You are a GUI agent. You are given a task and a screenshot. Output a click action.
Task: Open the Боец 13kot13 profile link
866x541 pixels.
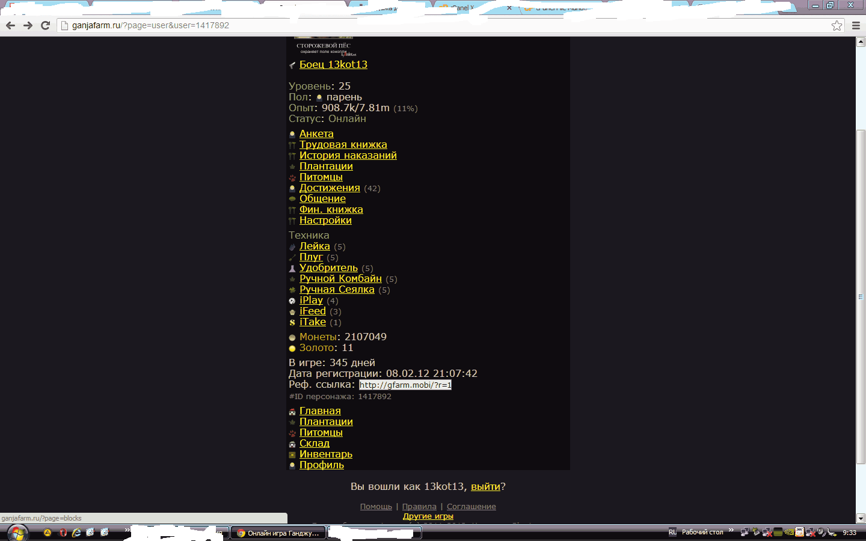click(x=333, y=64)
